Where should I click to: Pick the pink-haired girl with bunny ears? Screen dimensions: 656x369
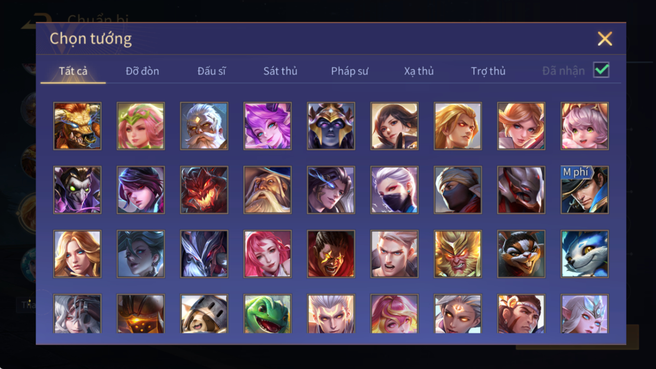(585, 126)
